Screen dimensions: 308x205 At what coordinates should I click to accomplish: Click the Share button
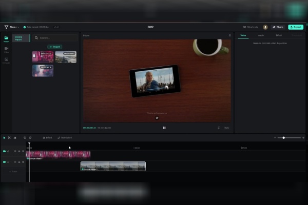278,27
